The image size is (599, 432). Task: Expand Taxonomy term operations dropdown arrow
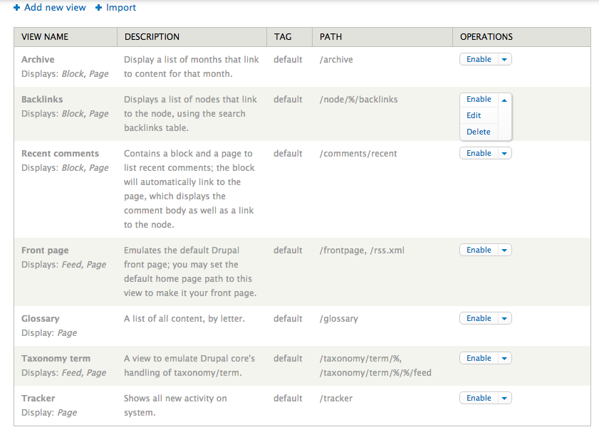[x=504, y=359]
